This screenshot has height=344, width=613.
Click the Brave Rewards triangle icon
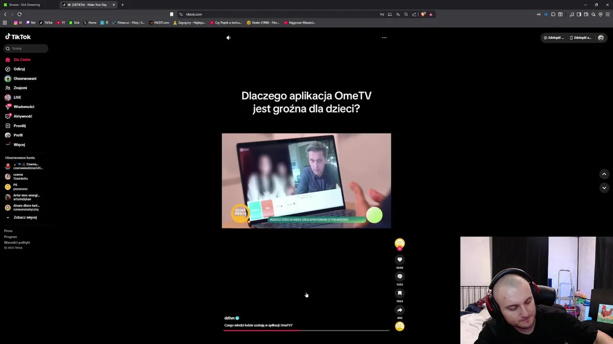[431, 14]
